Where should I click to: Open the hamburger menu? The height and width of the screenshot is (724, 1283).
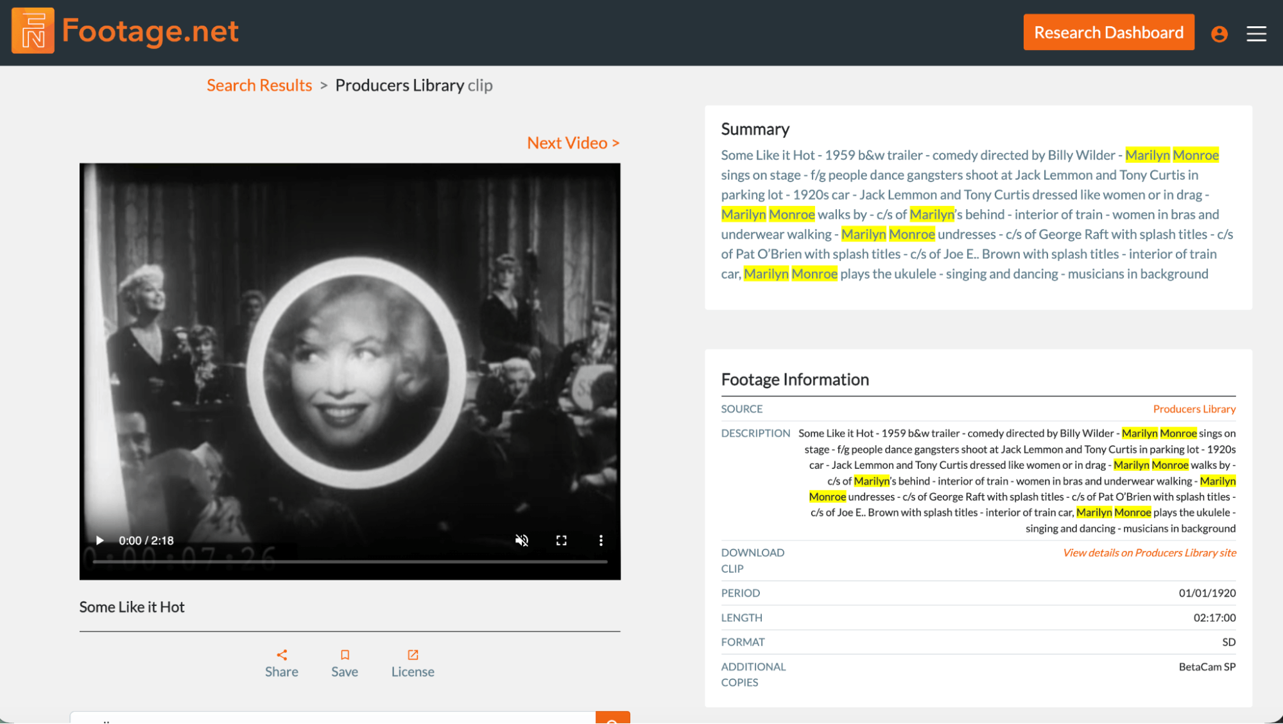(x=1256, y=33)
